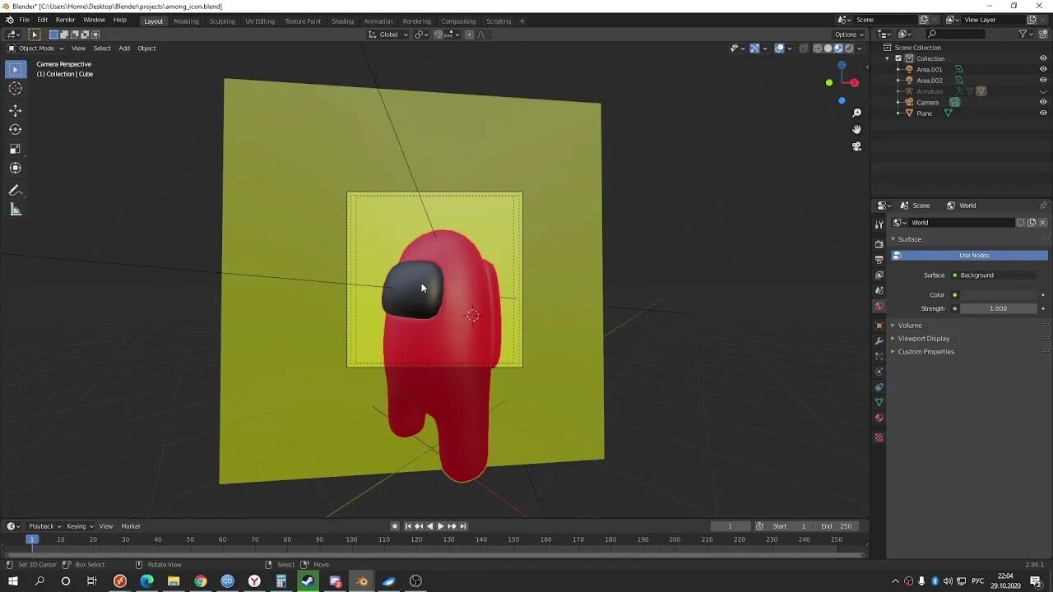Pin the properties editor context

tap(1043, 206)
